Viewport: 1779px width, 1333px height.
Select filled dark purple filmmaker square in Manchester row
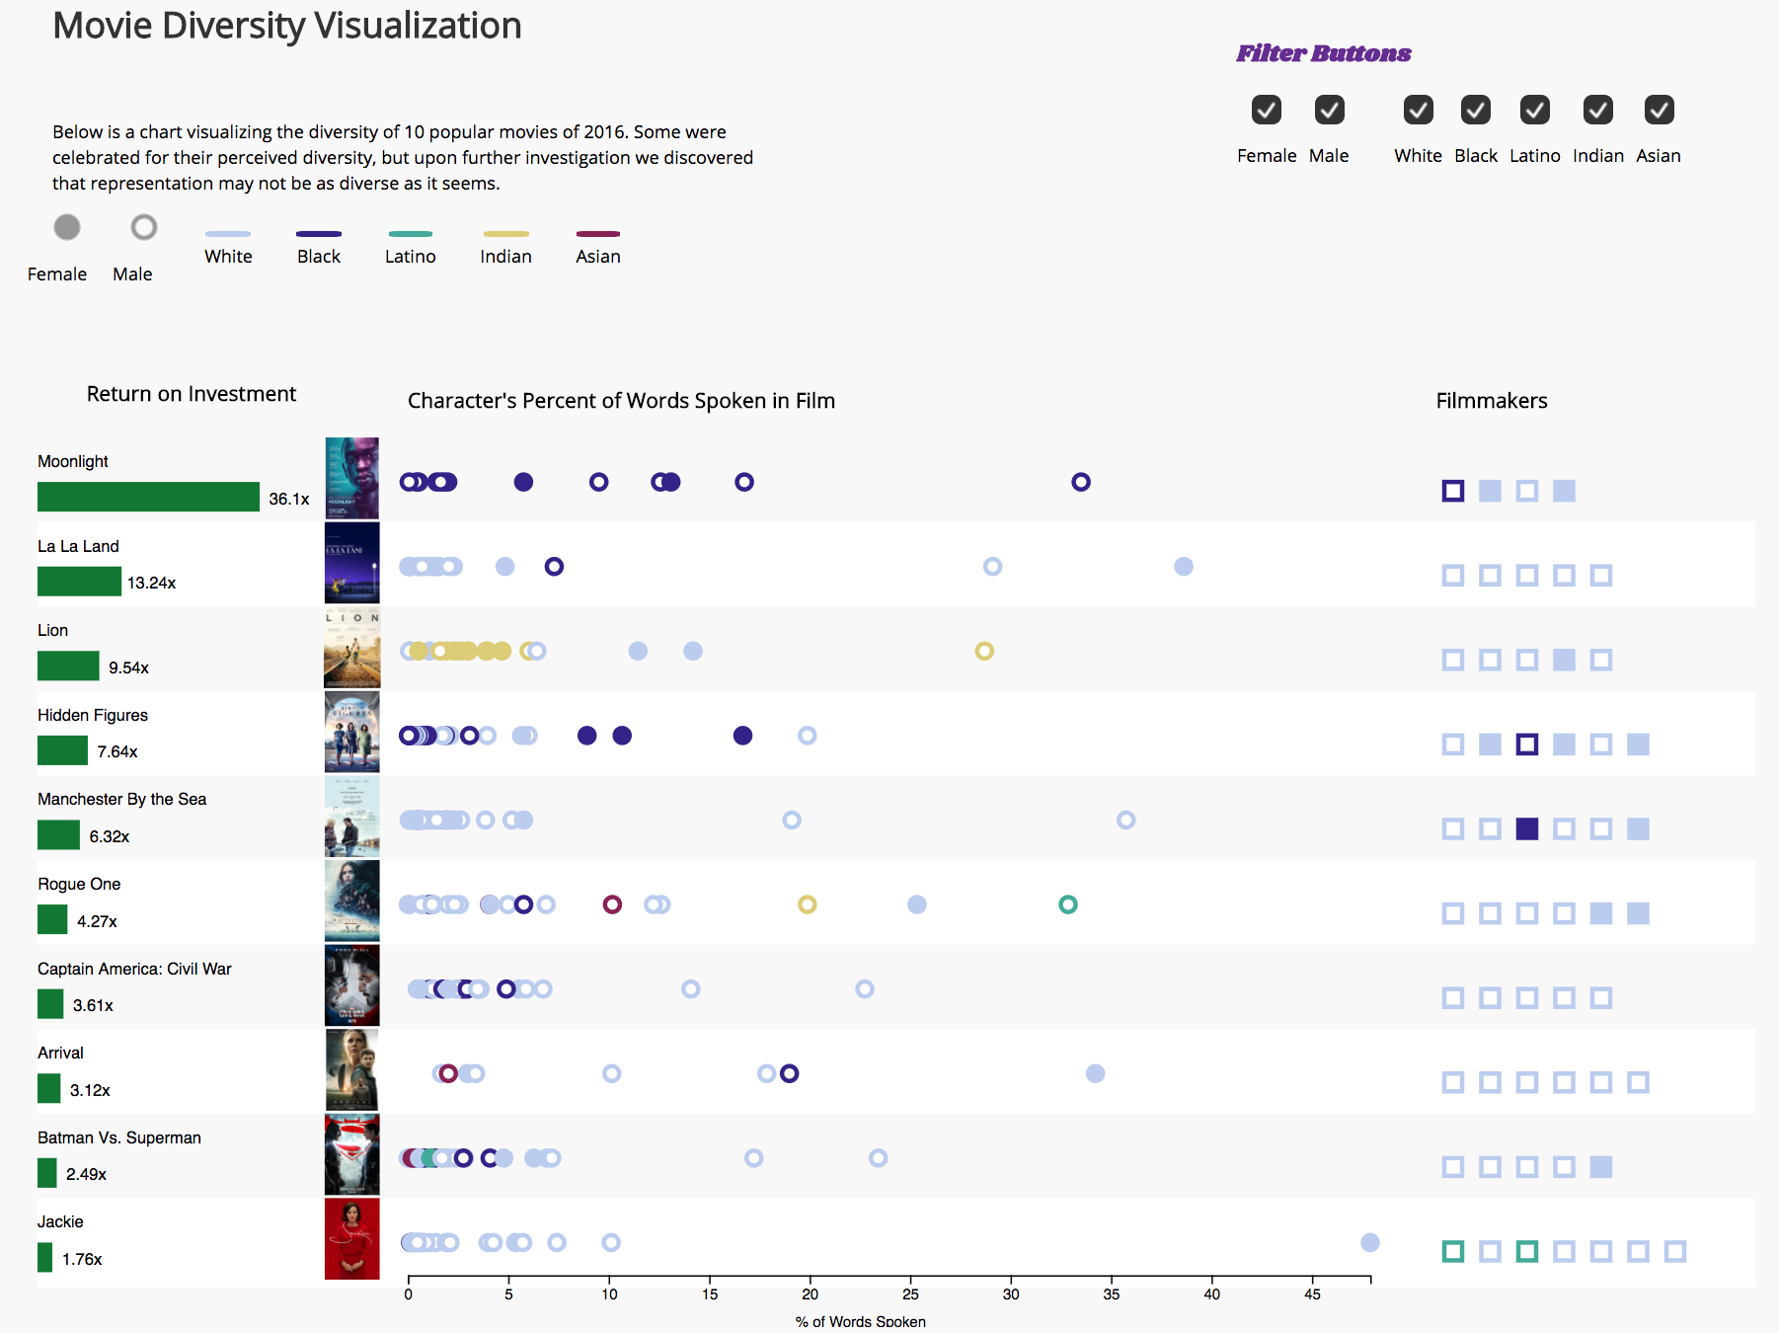tap(1526, 828)
